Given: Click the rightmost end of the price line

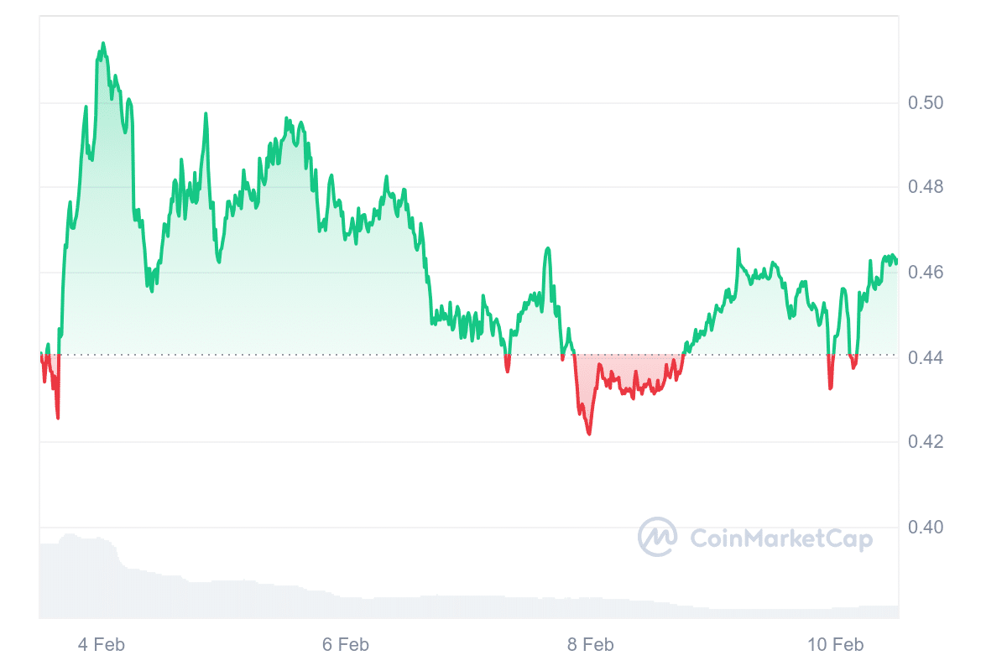Looking at the screenshot, I should tap(896, 262).
